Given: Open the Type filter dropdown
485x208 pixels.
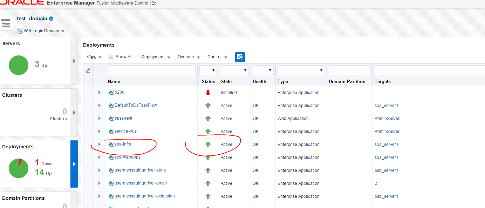Looking at the screenshot, I should (x=301, y=70).
